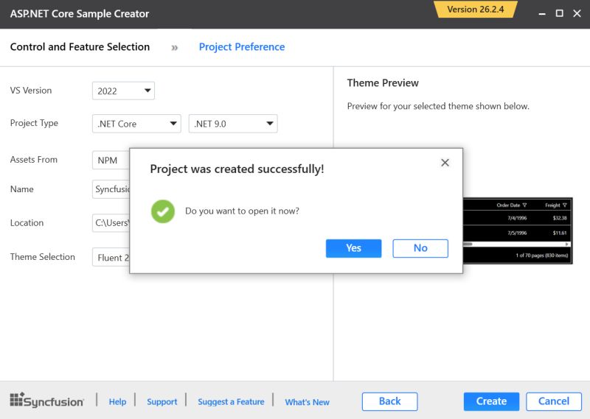
Task: Click the Create button
Action: click(491, 401)
